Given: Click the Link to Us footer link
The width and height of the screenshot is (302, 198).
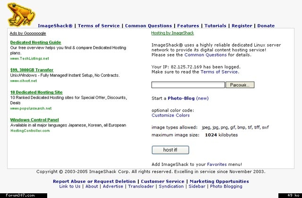Looking at the screenshot, I should [x=70, y=186].
